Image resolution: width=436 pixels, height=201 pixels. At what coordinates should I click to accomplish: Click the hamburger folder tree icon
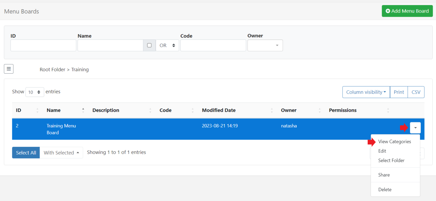click(x=9, y=69)
